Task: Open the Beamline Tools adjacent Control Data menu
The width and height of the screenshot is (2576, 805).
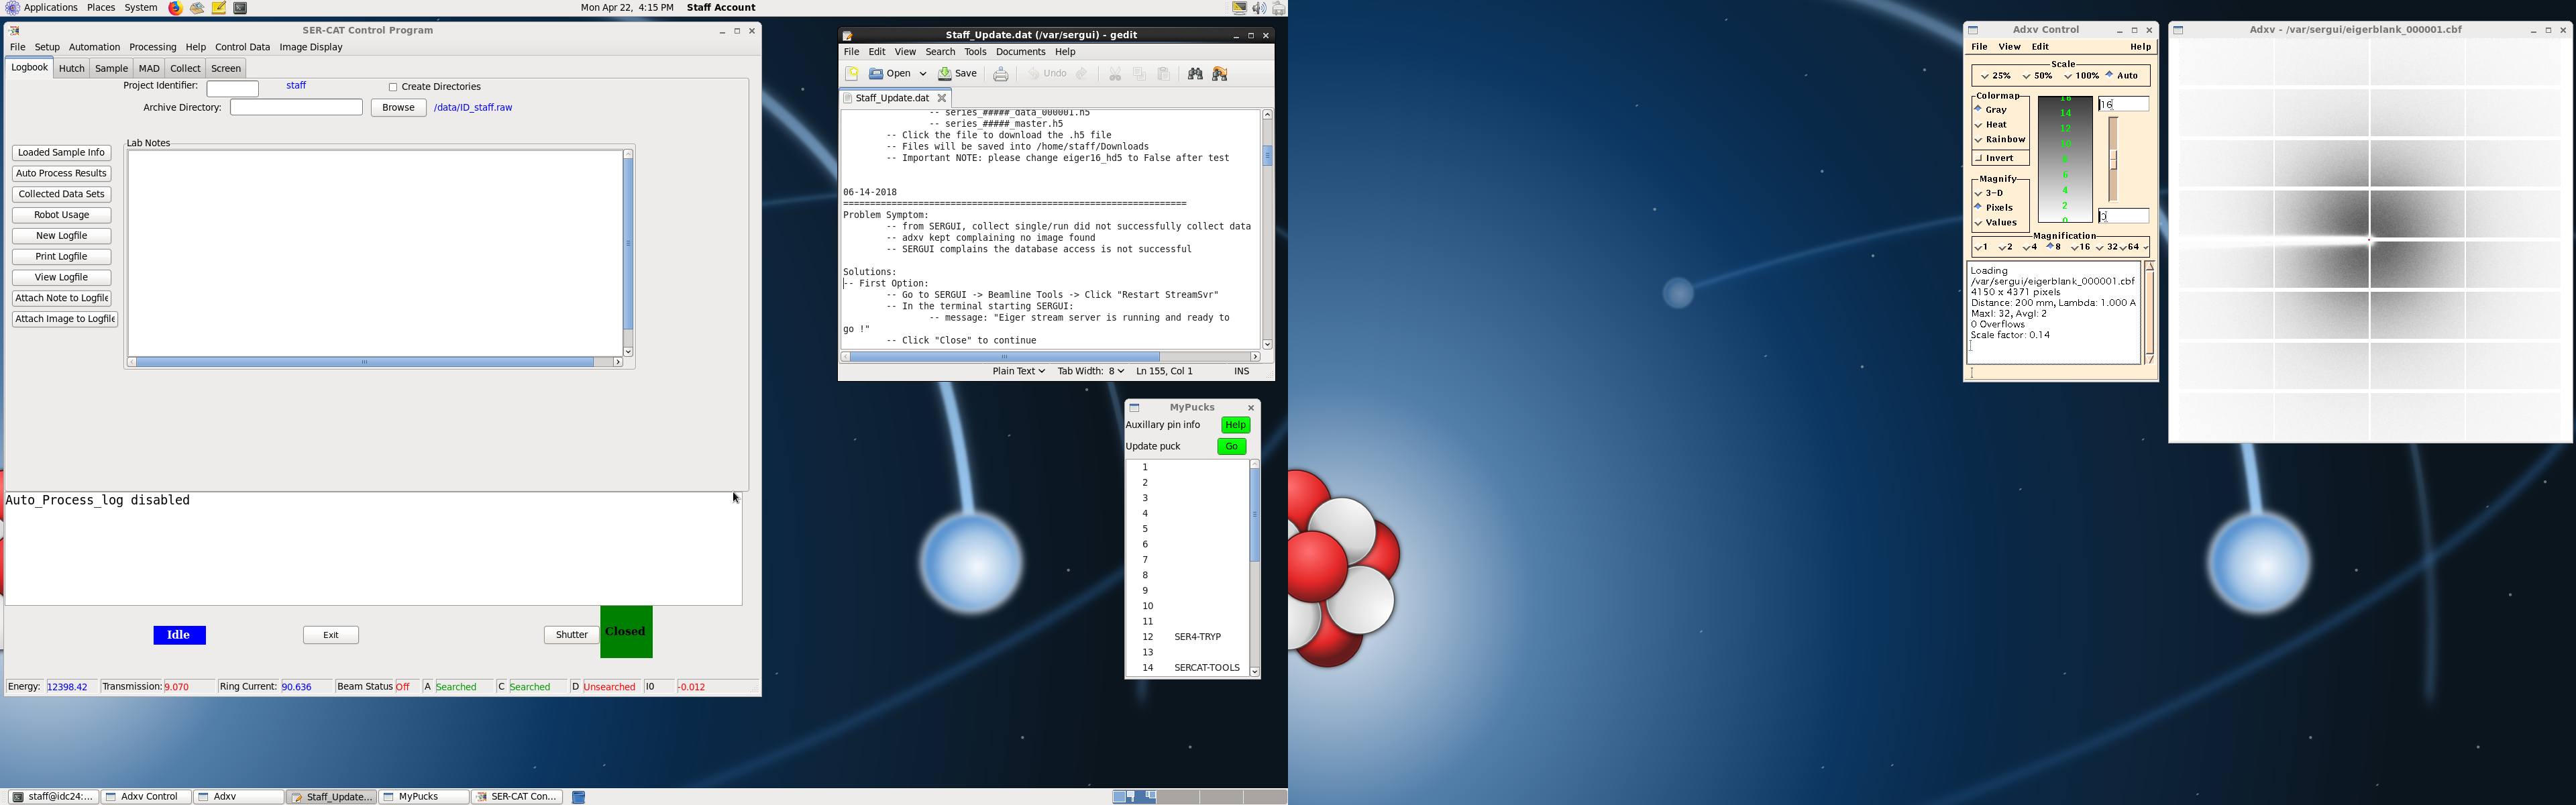Action: 242,47
